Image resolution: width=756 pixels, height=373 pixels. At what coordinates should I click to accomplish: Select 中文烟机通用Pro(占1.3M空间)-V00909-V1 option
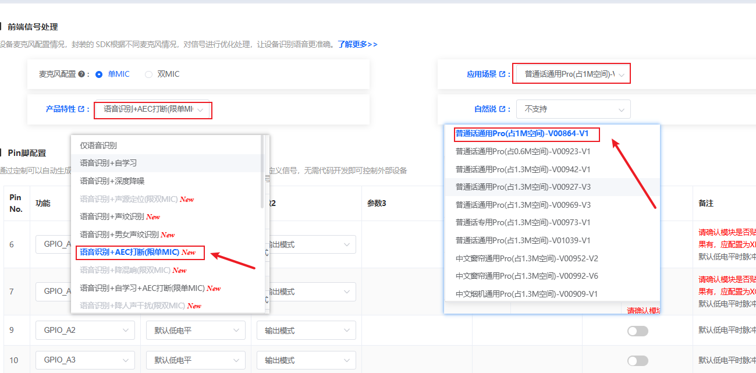[526, 294]
